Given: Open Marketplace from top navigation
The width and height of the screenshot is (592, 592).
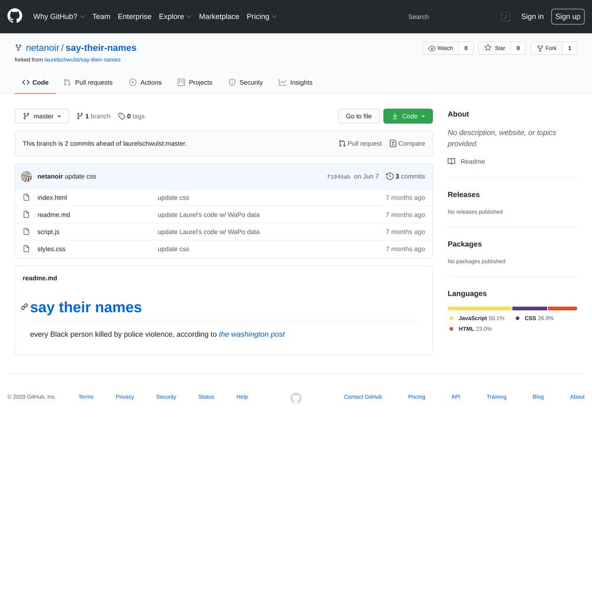Looking at the screenshot, I should point(219,17).
